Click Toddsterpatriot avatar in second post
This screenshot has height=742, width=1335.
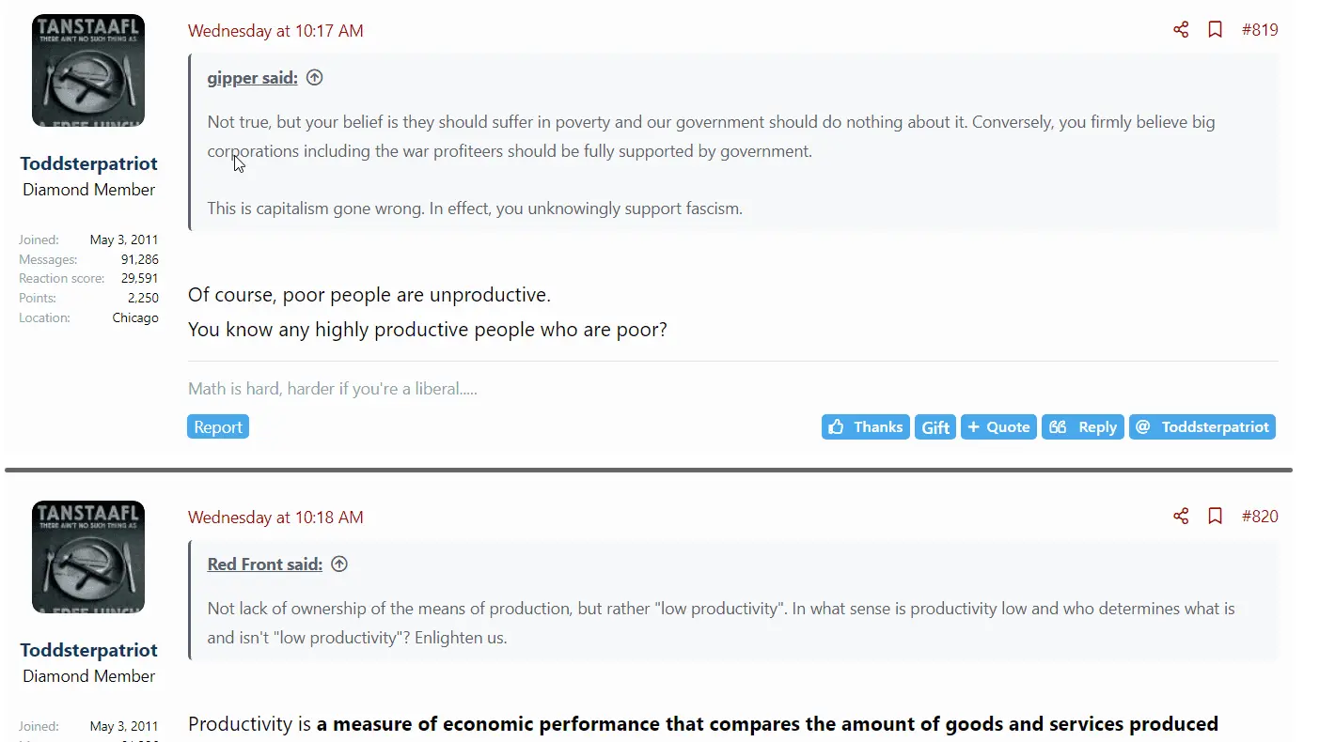(88, 556)
